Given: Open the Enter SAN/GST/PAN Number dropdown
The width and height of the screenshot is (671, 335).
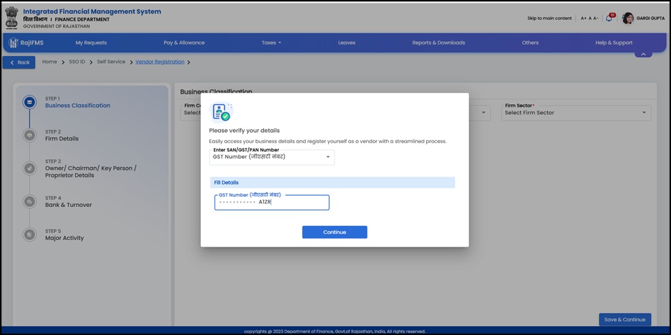Looking at the screenshot, I should tap(271, 157).
